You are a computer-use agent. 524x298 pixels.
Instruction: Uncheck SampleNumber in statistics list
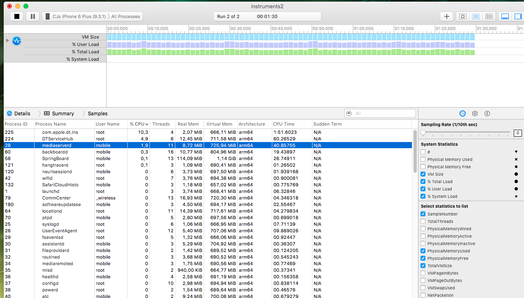click(423, 214)
